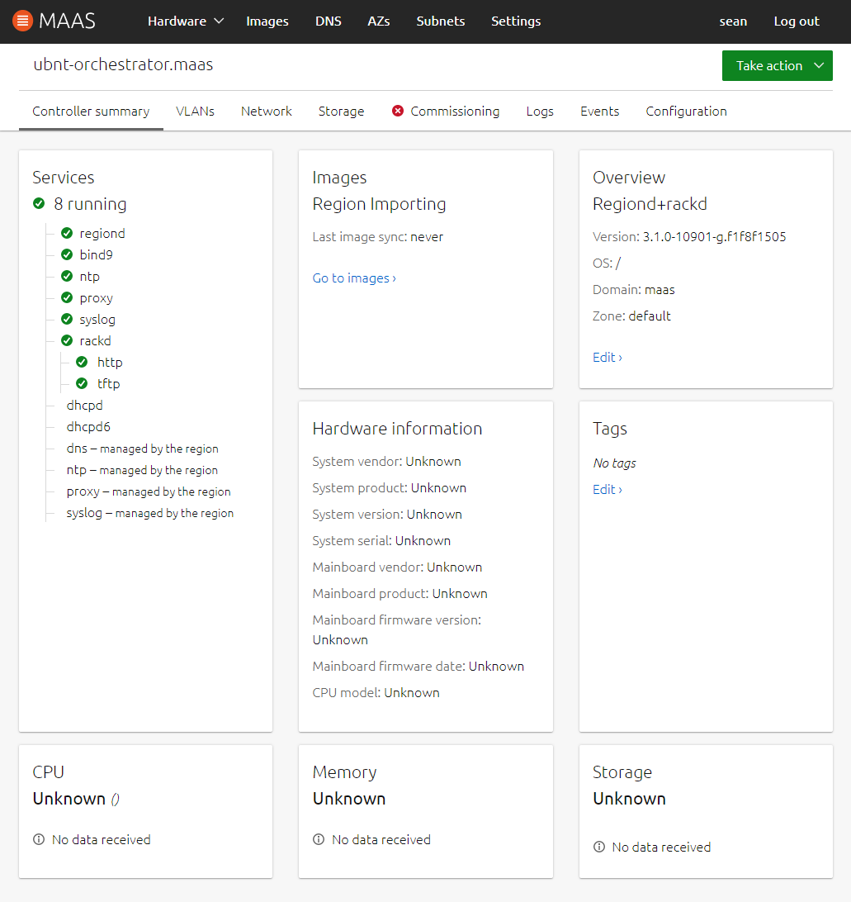Click the Storage no-data info icon

[599, 847]
